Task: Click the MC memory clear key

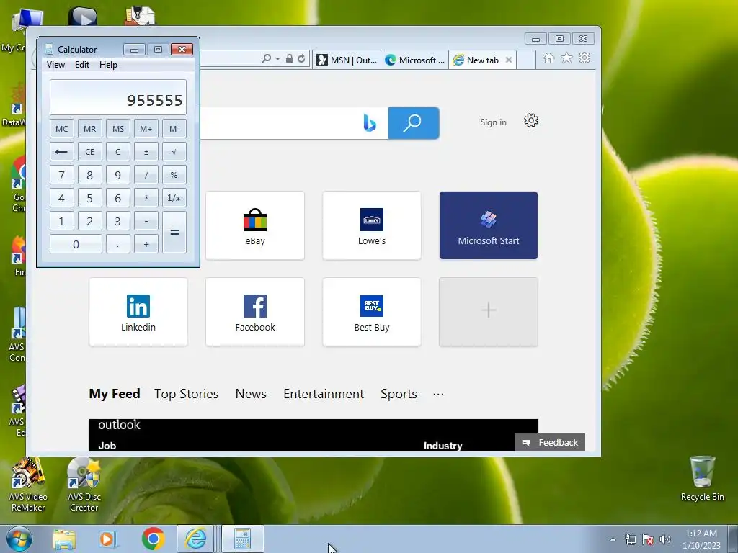Action: [x=62, y=129]
